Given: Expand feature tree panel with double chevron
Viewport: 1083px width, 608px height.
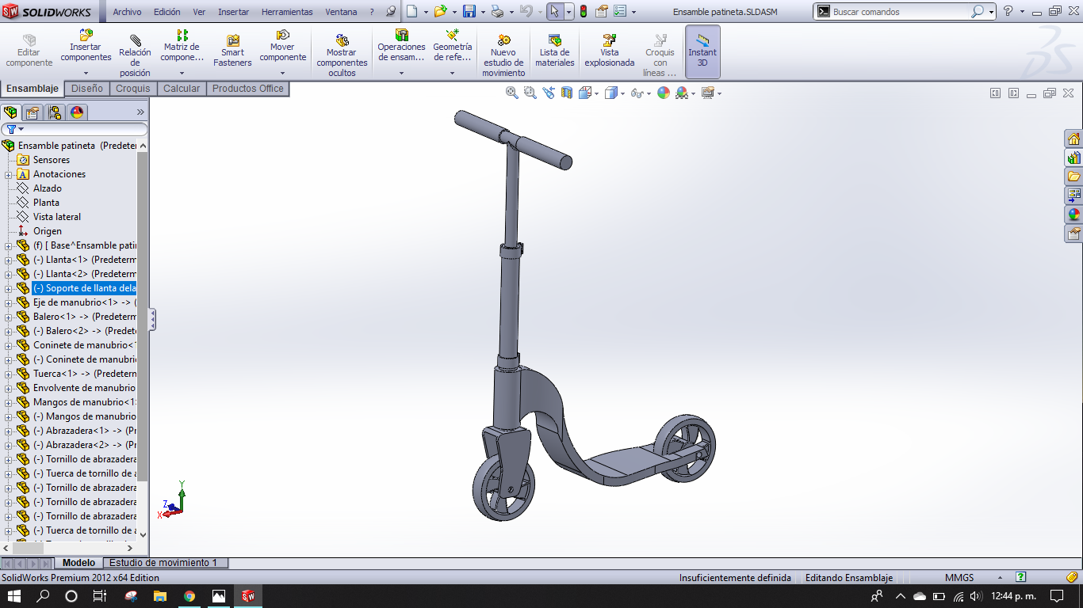Looking at the screenshot, I should coord(141,112).
